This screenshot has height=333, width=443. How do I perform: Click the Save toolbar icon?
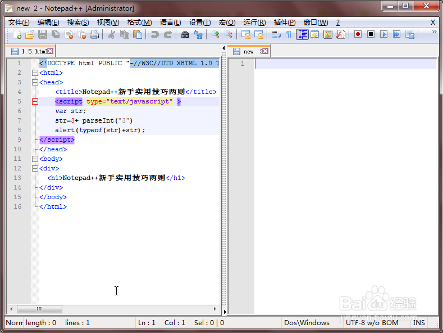click(x=43, y=34)
